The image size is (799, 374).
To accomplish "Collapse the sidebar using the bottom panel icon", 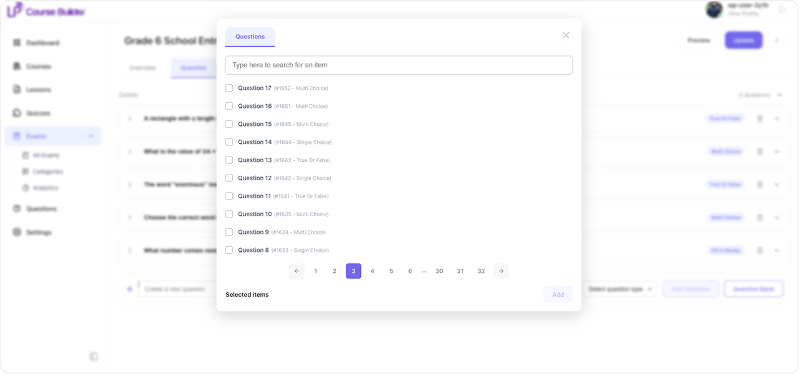I will point(94,357).
